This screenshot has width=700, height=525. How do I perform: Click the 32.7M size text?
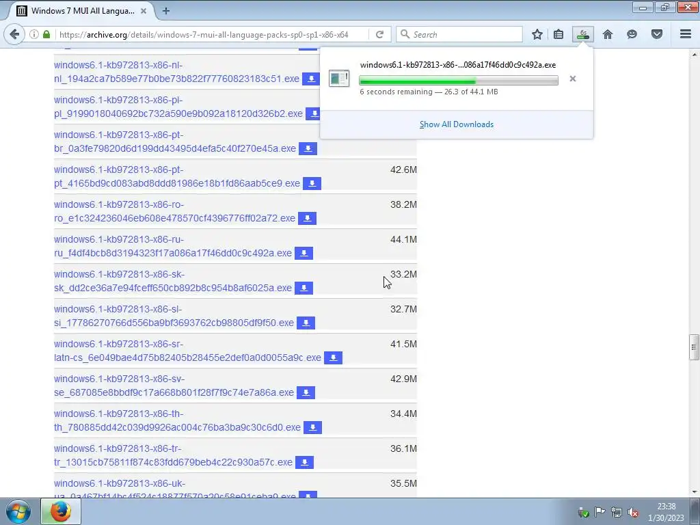pos(403,309)
